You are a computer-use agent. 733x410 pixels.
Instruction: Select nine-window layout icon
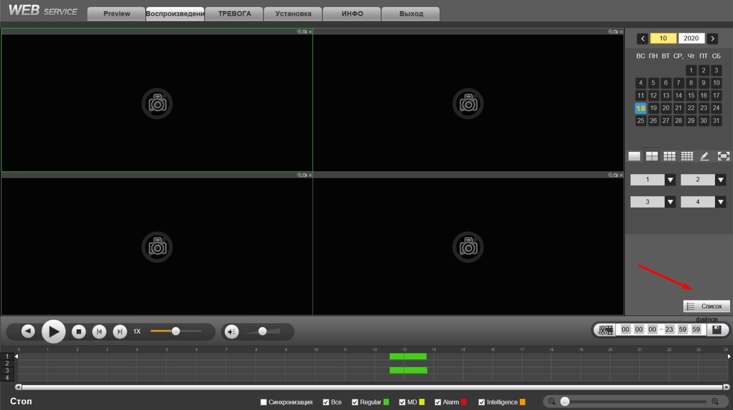click(x=669, y=156)
